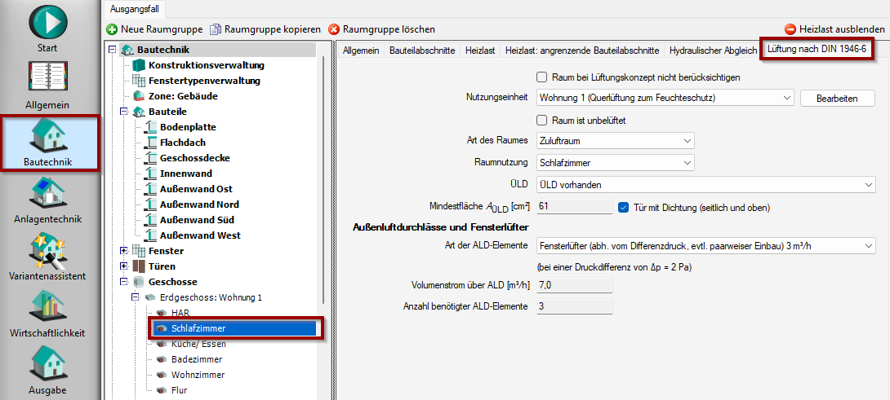The width and height of the screenshot is (890, 400).
Task: Click the Start play icon in sidebar
Action: pyautogui.click(x=47, y=21)
